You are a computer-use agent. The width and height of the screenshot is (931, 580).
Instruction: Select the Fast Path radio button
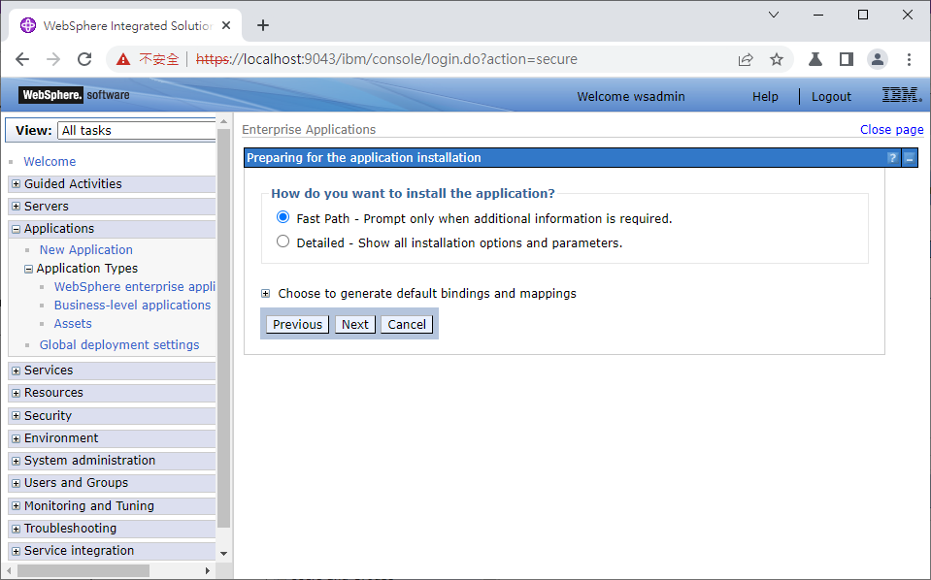pyautogui.click(x=283, y=217)
